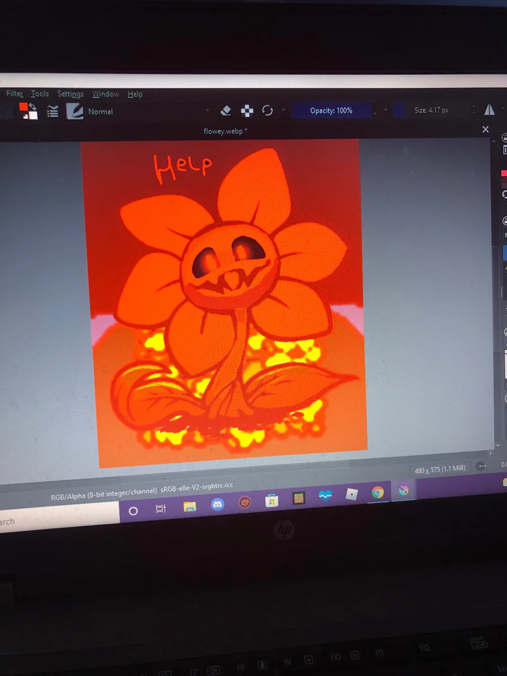507x676 pixels.
Task: Open the Help menu
Action: click(x=135, y=94)
